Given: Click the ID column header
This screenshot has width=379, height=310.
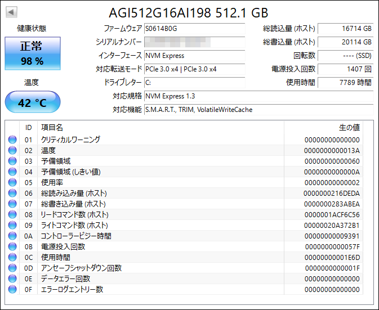Looking at the screenshot, I should tap(28, 128).
